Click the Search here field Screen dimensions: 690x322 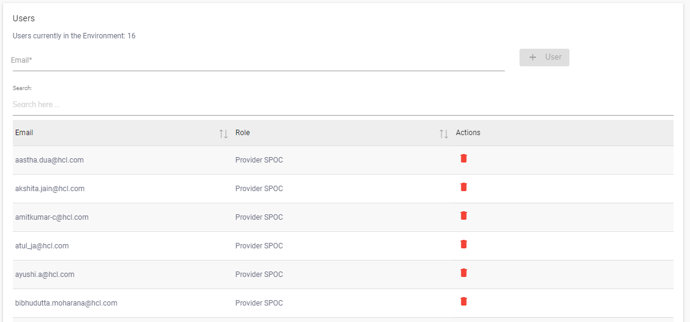coord(343,105)
